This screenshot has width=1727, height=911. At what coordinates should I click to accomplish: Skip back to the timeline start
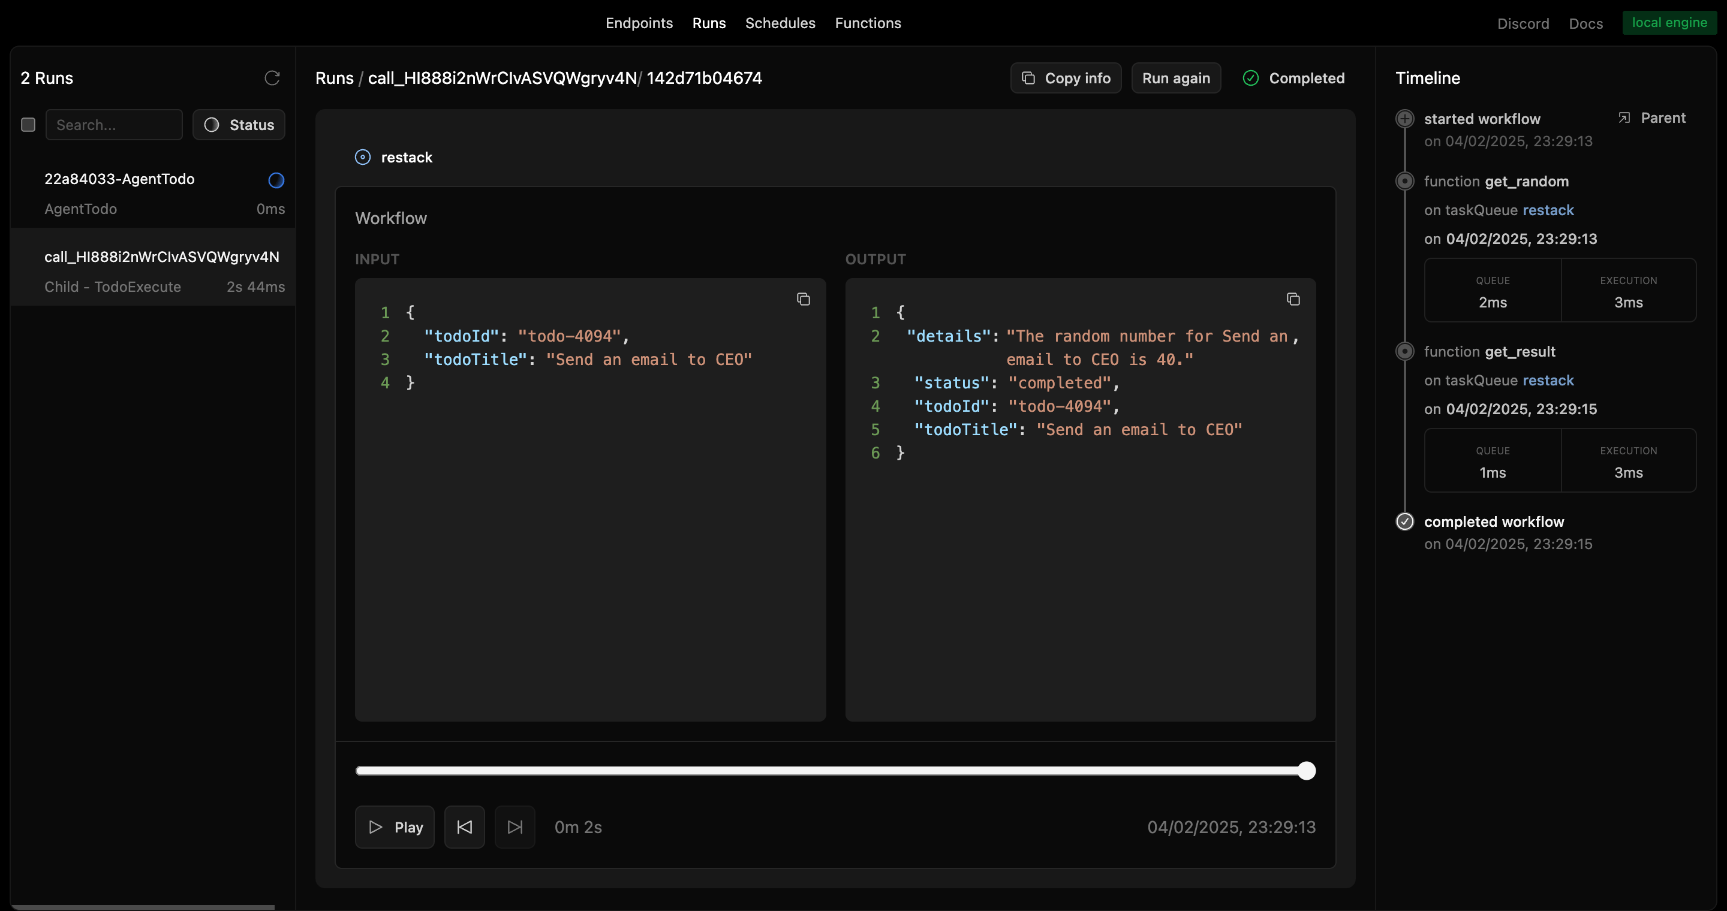(x=464, y=826)
